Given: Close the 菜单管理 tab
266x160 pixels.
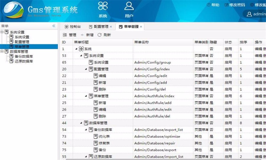Looking at the screenshot, I should (x=141, y=27).
